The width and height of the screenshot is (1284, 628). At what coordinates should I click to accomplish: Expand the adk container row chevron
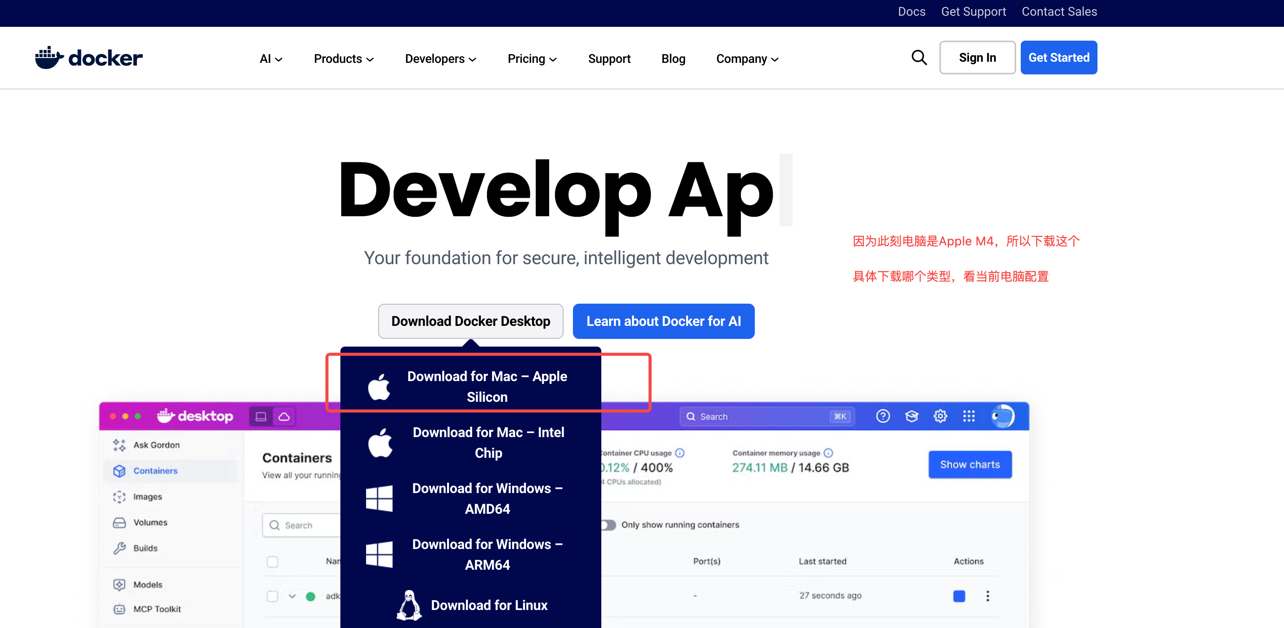point(292,596)
